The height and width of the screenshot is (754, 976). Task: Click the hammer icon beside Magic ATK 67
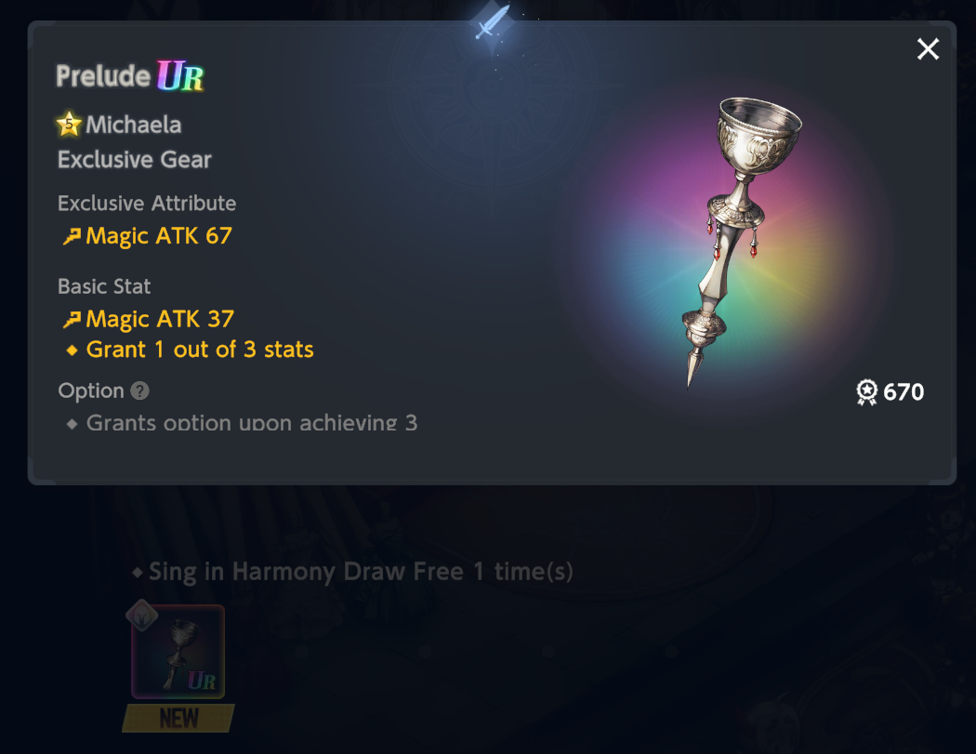pos(73,236)
